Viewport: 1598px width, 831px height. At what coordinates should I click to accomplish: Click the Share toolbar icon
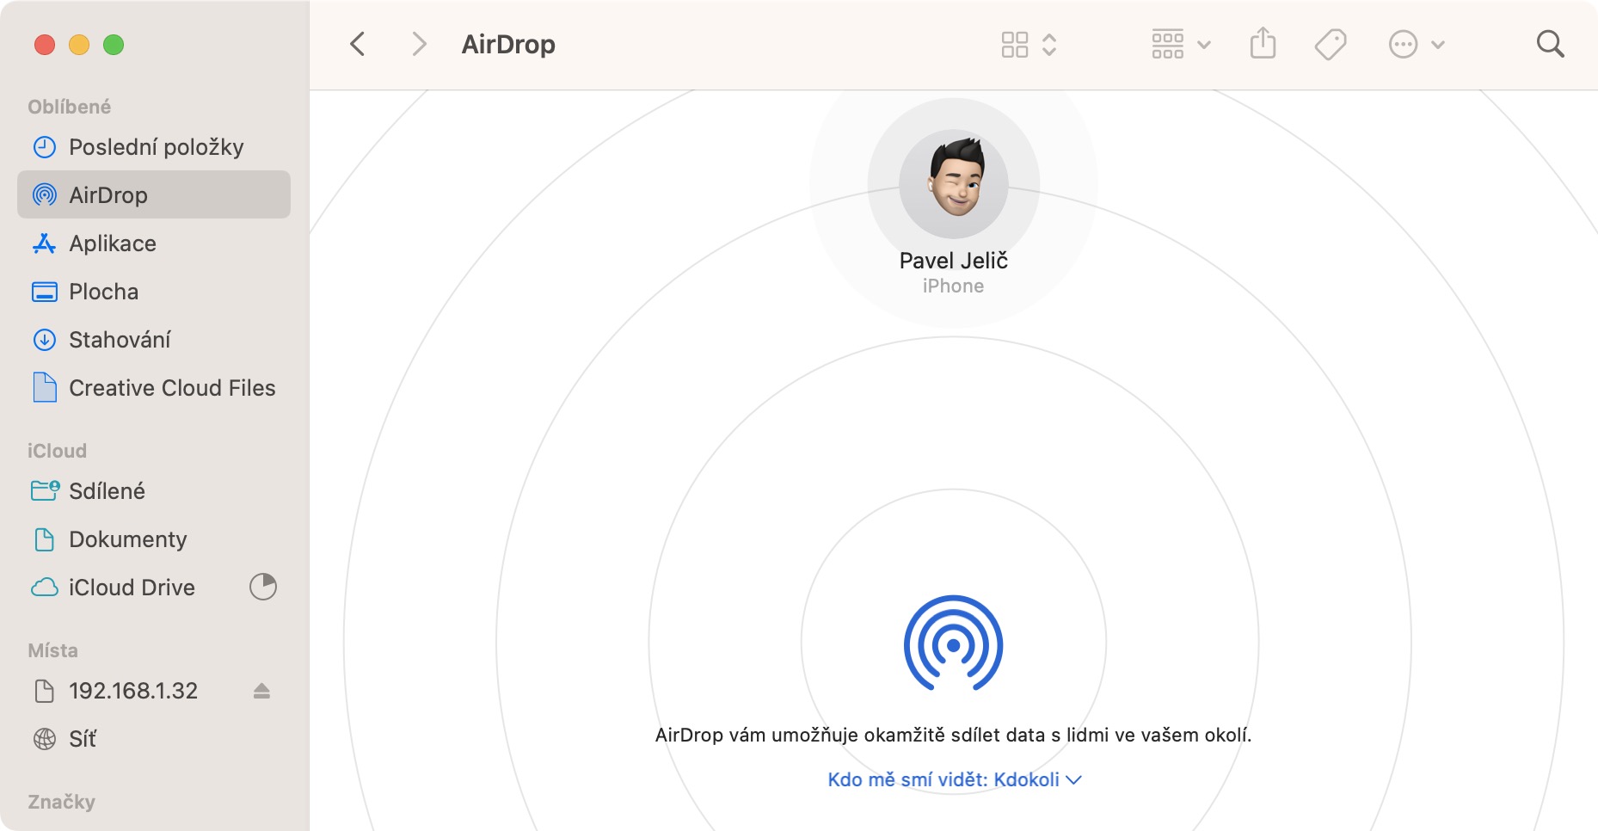coord(1263,43)
